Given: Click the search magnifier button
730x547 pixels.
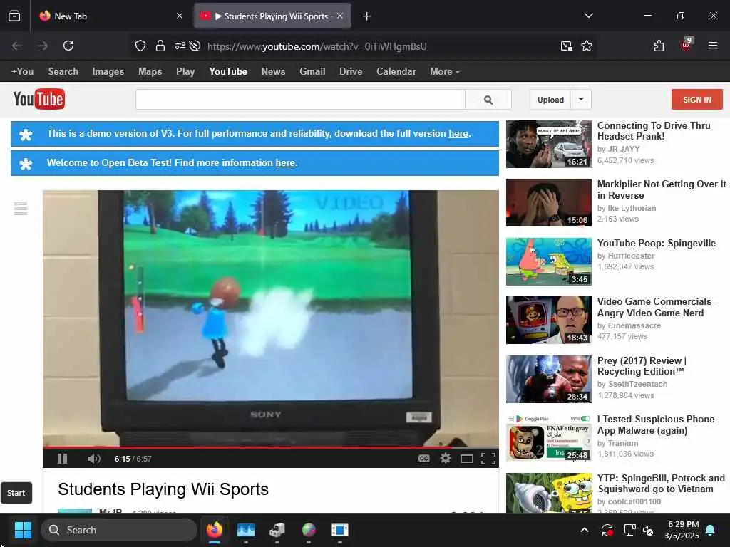Looking at the screenshot, I should tap(488, 100).
